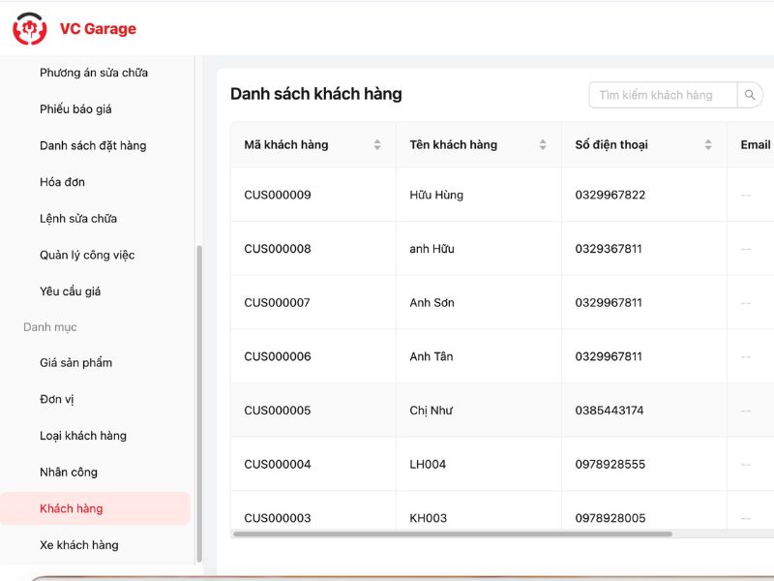The image size is (774, 581).
Task: Toggle sorting on Mã khách hàng column
Action: (x=377, y=143)
